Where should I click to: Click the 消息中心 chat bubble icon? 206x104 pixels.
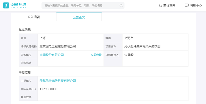186,5
